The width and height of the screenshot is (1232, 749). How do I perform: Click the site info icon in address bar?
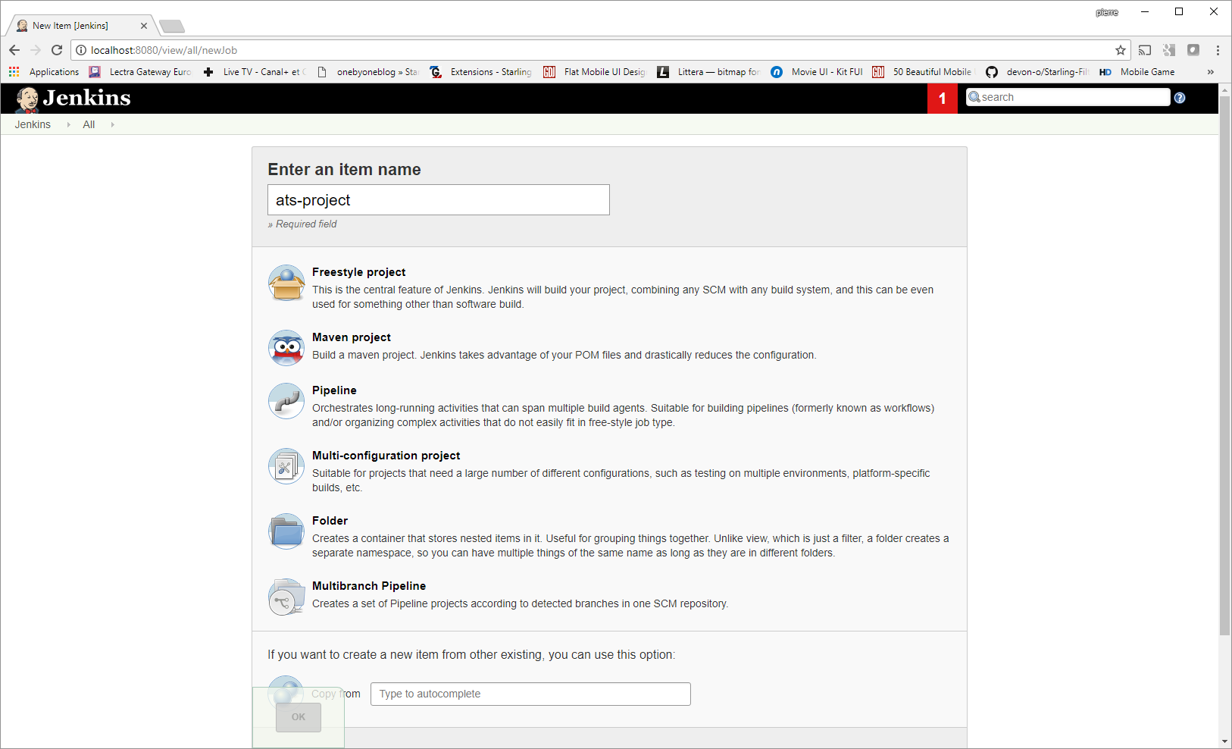(x=82, y=50)
